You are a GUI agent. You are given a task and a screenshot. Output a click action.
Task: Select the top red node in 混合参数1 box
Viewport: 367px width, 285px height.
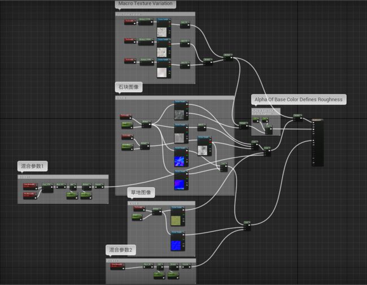[30, 187]
